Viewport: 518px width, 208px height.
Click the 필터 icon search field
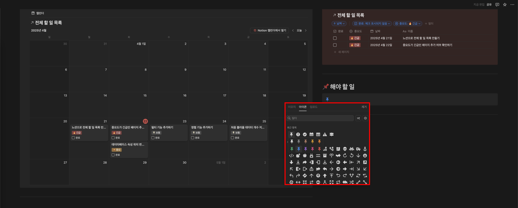(320, 118)
